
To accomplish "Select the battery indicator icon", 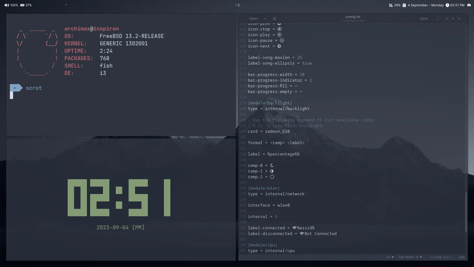I will click(x=22, y=5).
